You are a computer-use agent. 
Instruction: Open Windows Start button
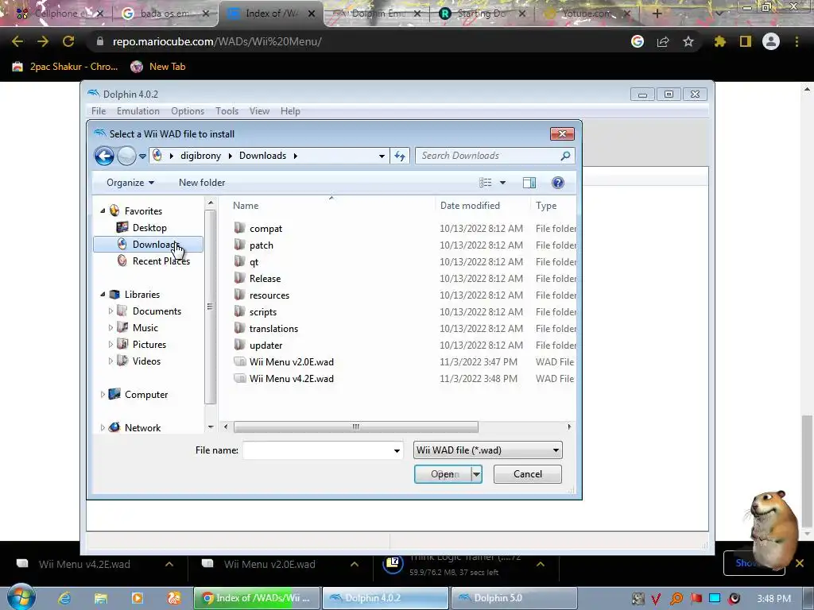[21, 597]
